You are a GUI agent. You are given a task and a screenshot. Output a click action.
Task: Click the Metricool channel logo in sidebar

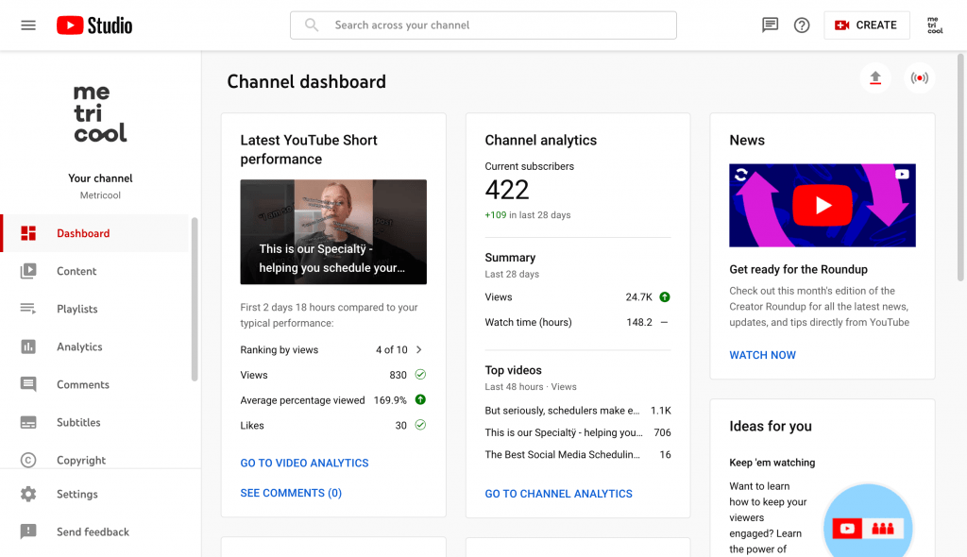point(100,113)
